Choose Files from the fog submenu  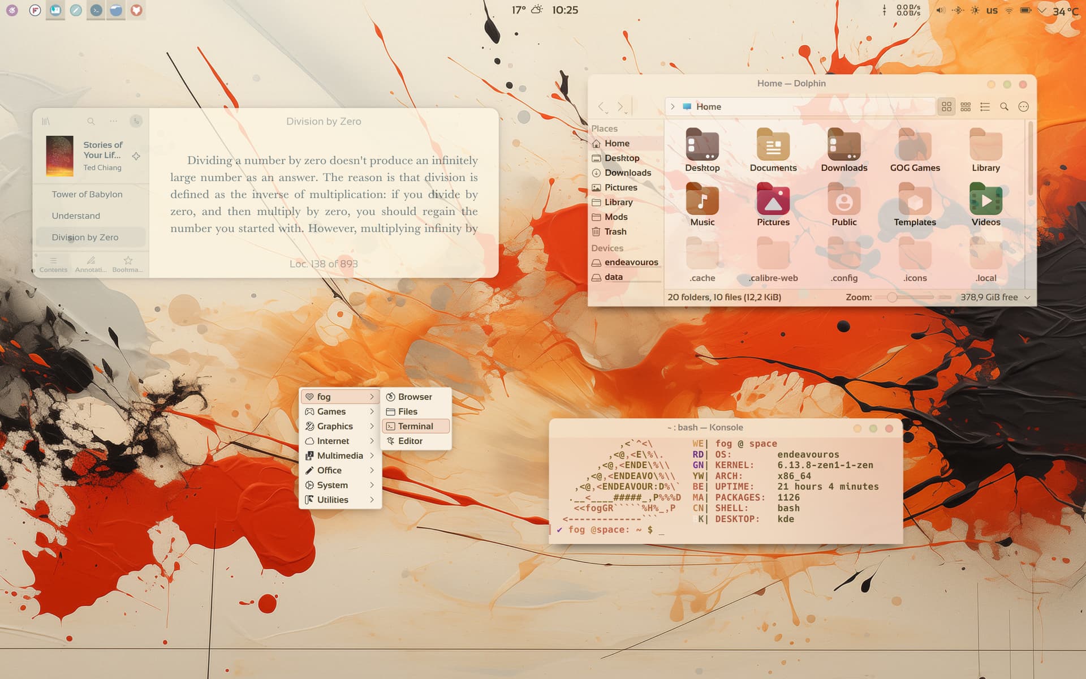(x=416, y=411)
